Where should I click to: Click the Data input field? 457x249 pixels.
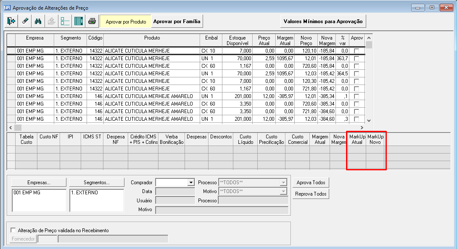click(x=175, y=191)
